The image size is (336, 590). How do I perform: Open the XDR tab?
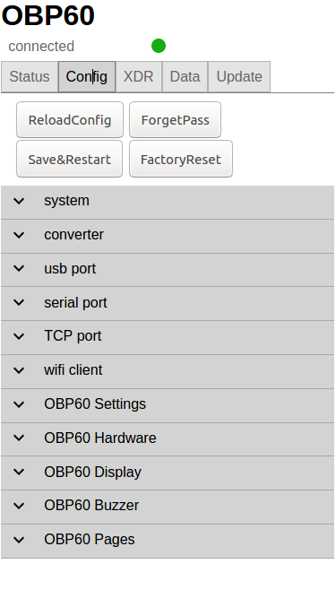139,77
